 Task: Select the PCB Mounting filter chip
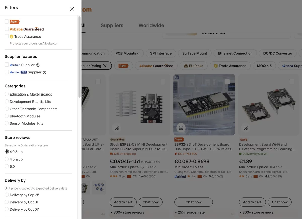tap(127, 53)
